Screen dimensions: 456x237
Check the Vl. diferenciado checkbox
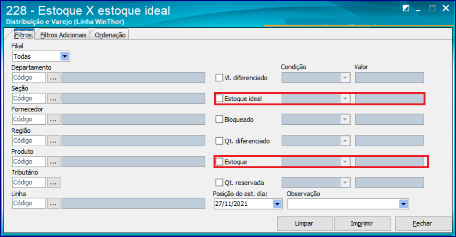pyautogui.click(x=219, y=78)
